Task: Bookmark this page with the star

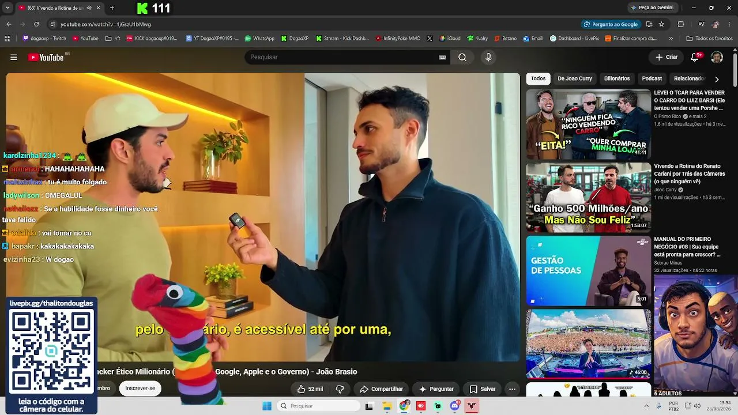Action: pos(661,24)
